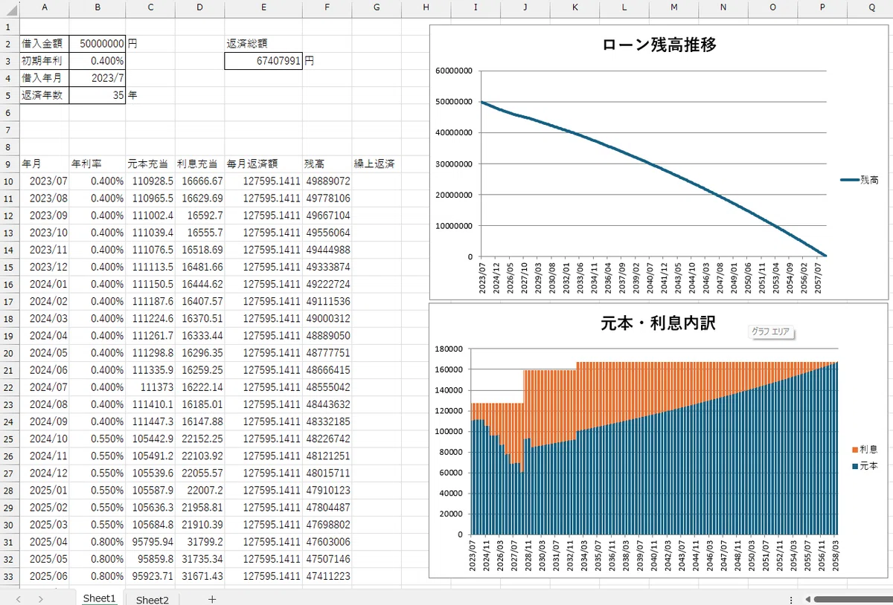
Task: Select the 2025/06 date cell
Action: point(45,576)
